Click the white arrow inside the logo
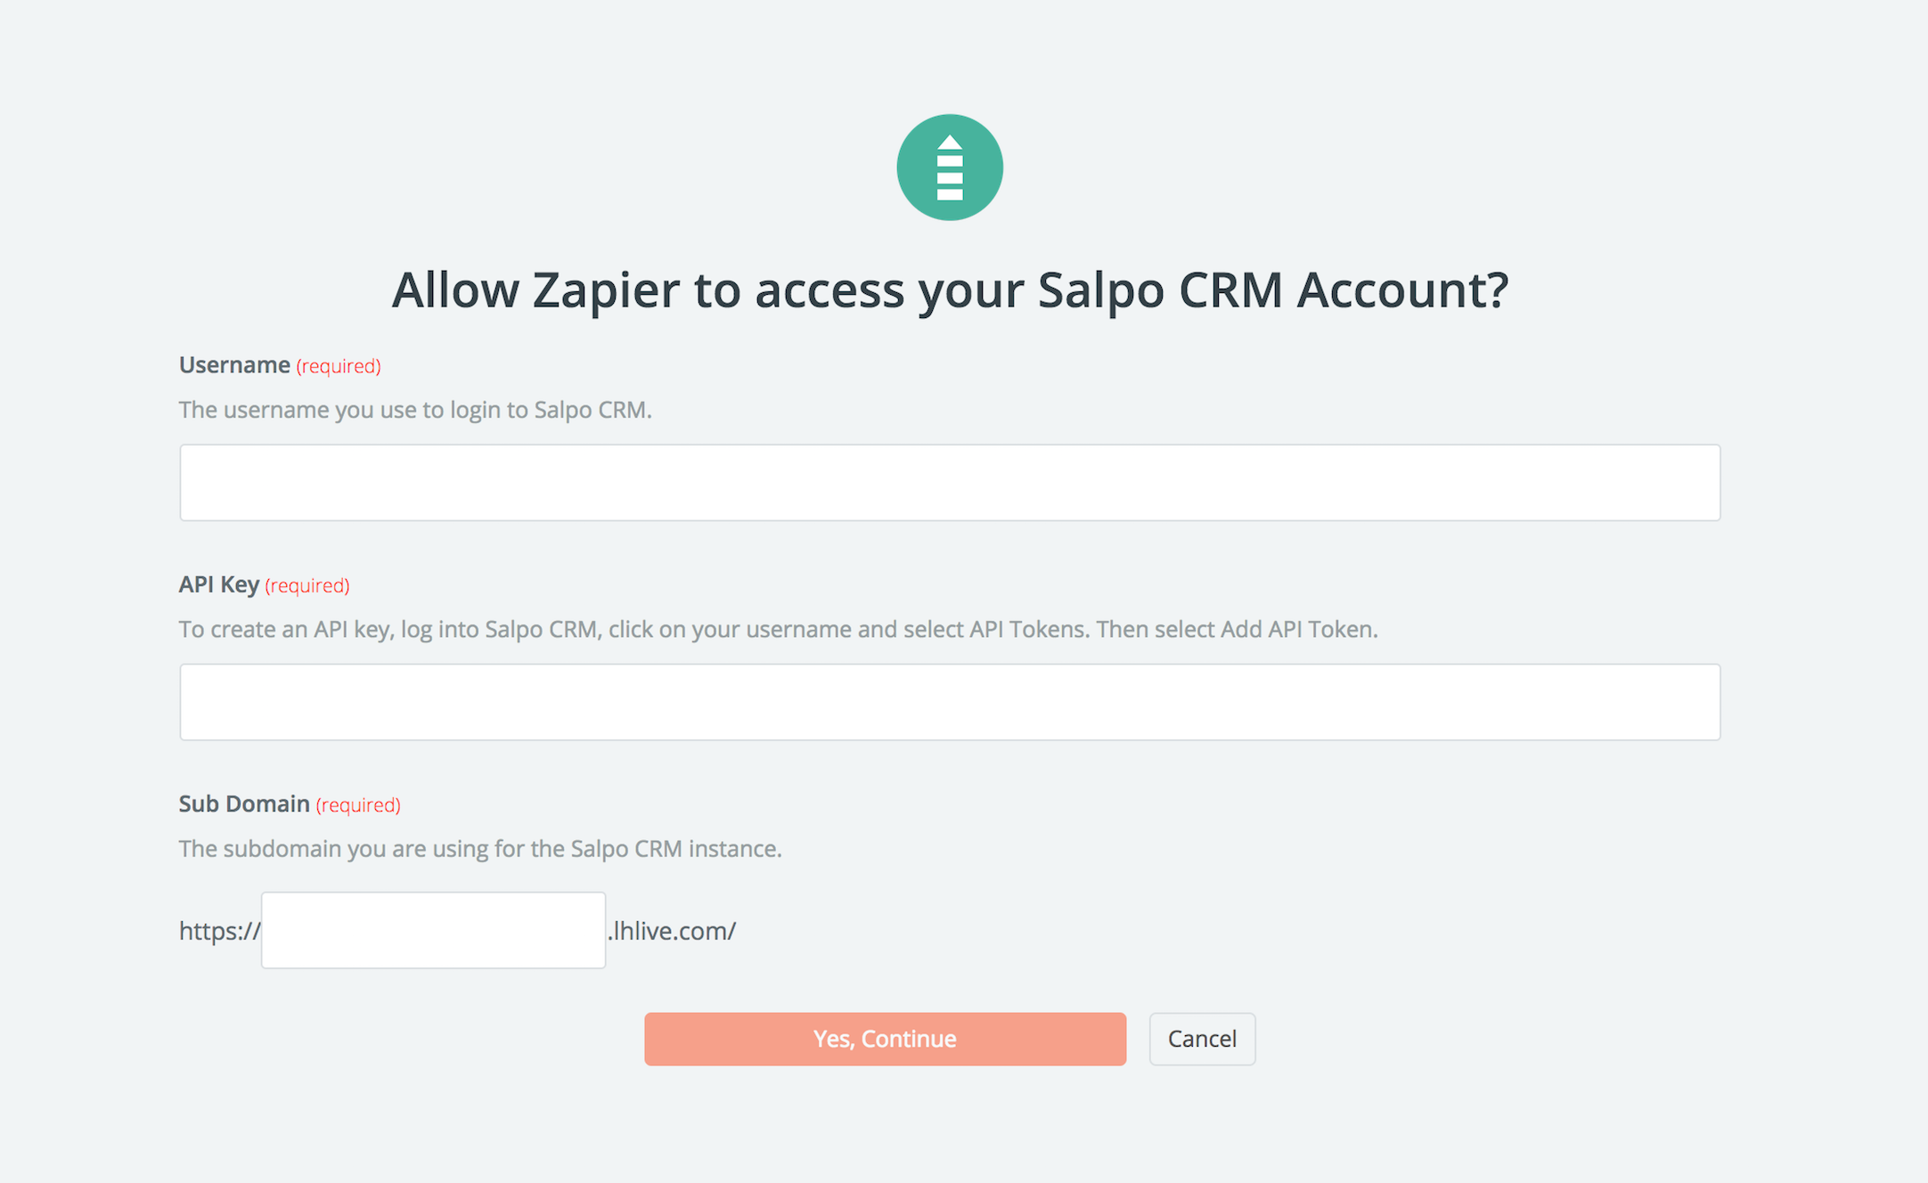This screenshot has width=1928, height=1183. [950, 143]
